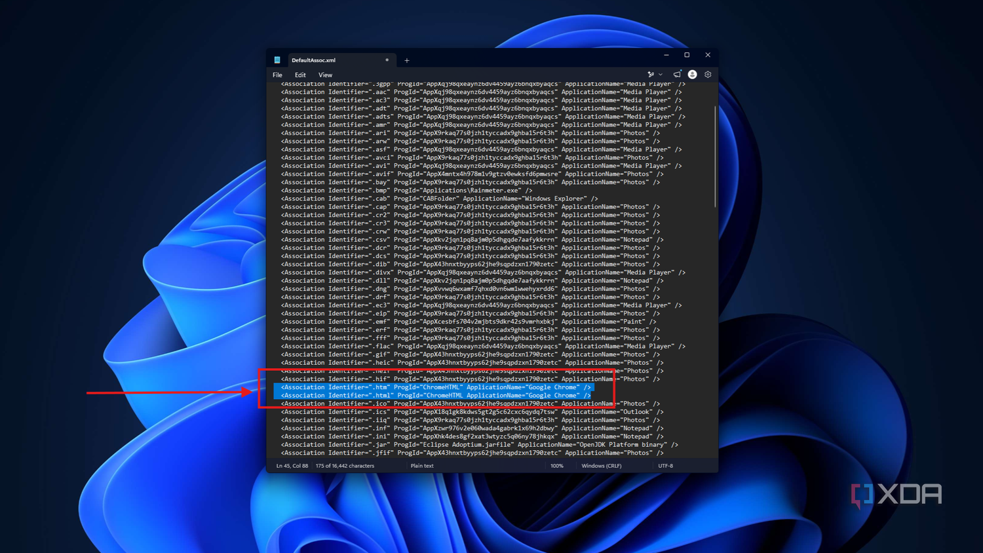The height and width of the screenshot is (553, 983).
Task: Close the Notepad window
Action: (708, 55)
